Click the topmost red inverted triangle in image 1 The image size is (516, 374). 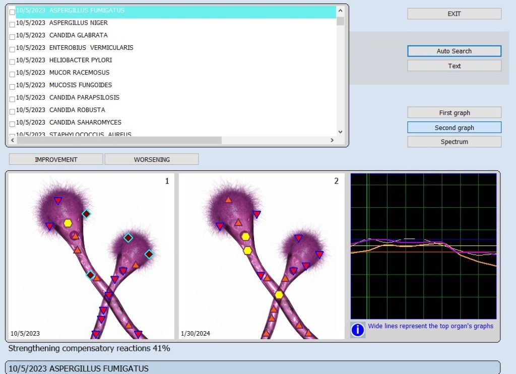(58, 201)
